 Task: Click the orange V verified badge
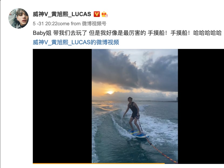coord(97,14)
